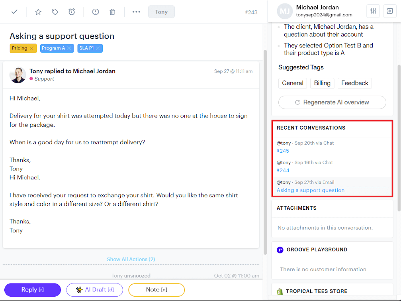Open the Tony assignee dropdown
401x301 pixels.
(x=161, y=12)
